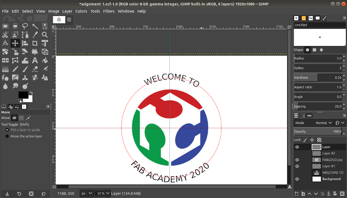This screenshot has width=347, height=198.
Task: Select the Gradient tool
Action: tap(5, 69)
